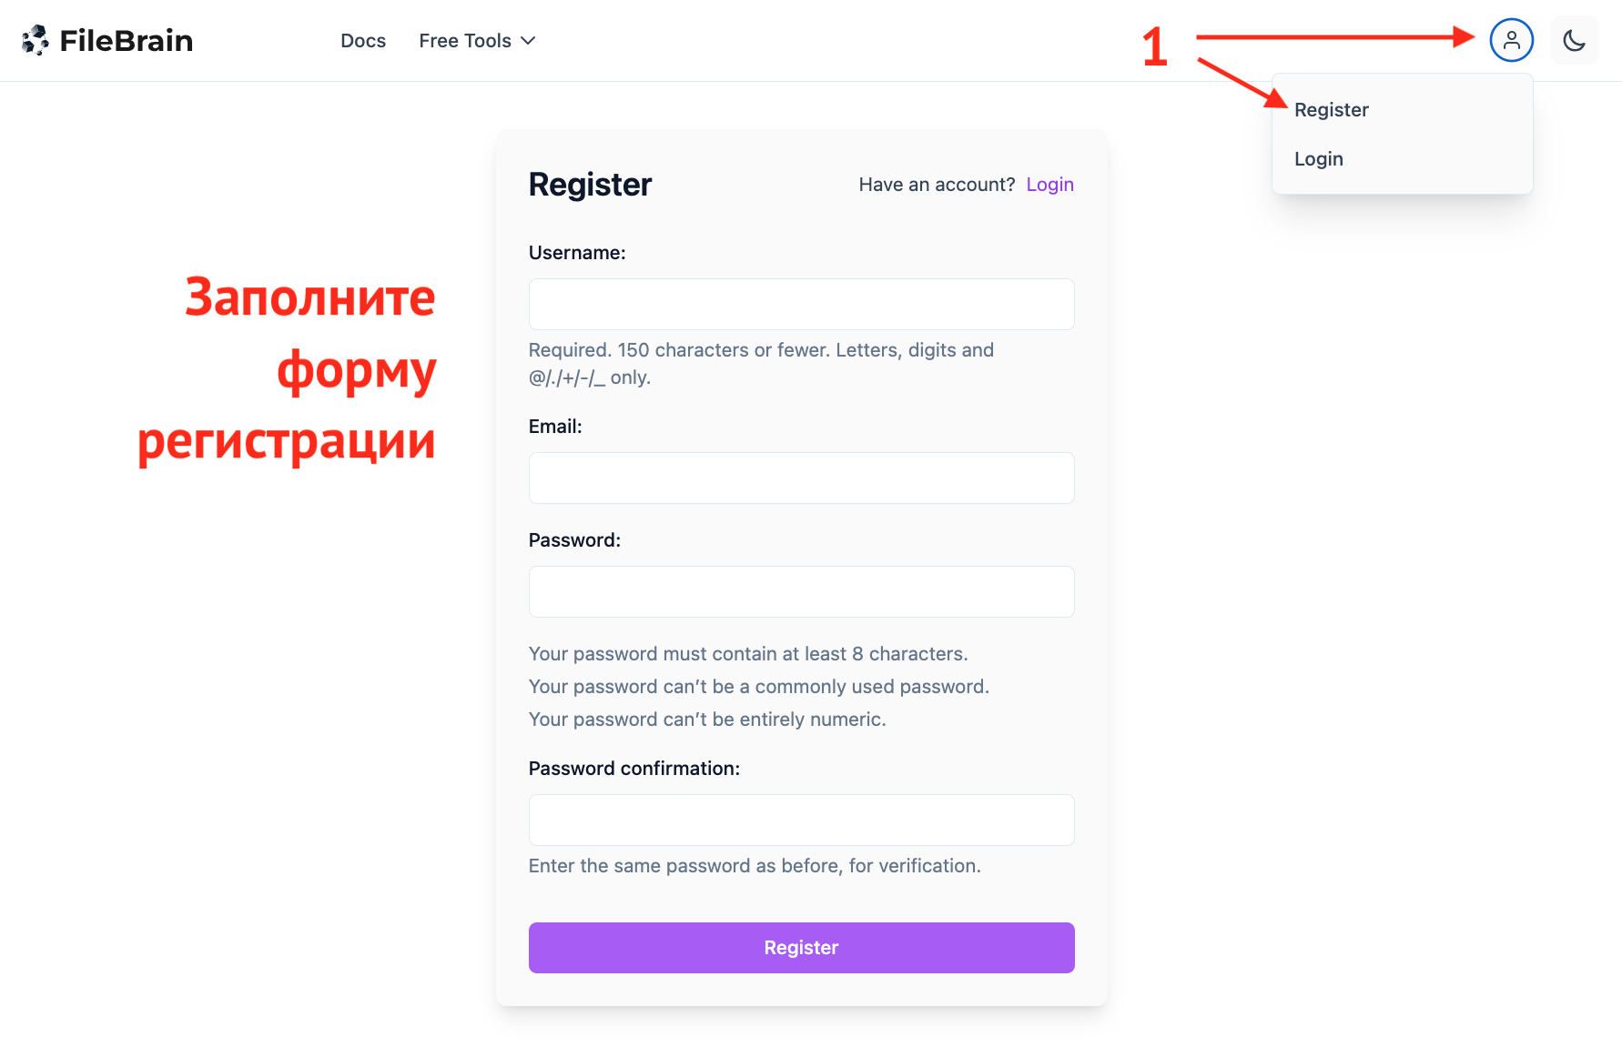
Task: Focus the Username input field
Action: [x=801, y=304]
